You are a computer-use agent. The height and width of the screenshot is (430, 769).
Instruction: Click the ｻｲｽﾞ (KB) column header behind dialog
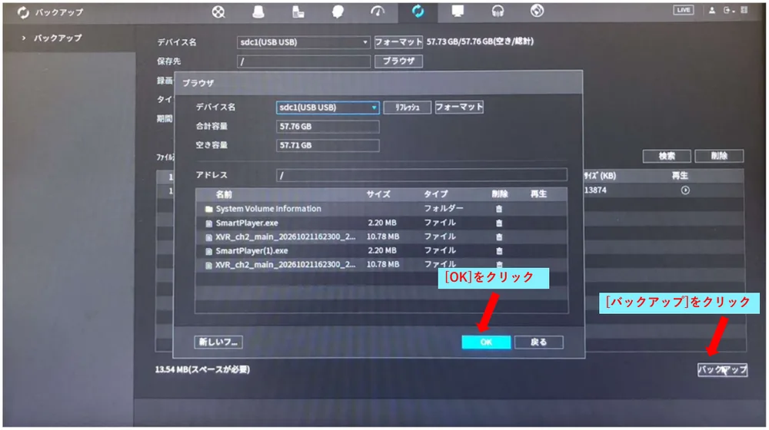click(601, 176)
